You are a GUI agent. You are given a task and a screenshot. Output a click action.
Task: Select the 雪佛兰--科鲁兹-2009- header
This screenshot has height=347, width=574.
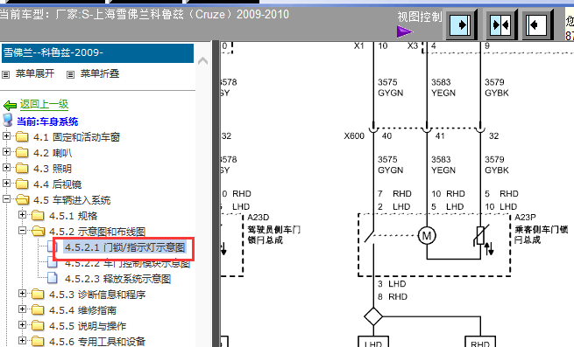[x=97, y=53]
